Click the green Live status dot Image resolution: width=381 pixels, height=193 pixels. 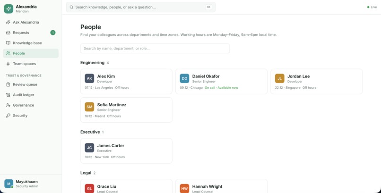pos(368,7)
